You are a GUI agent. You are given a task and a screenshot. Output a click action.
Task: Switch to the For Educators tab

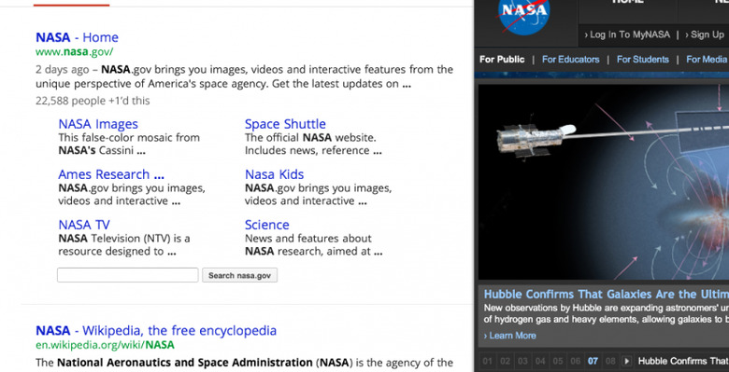pos(570,60)
